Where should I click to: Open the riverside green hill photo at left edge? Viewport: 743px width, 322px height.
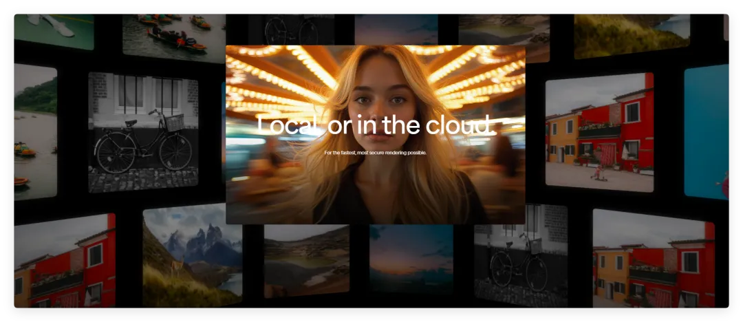[x=36, y=132]
